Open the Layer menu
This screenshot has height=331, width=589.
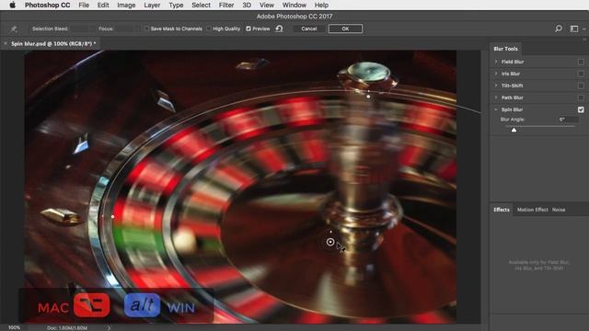pos(152,5)
